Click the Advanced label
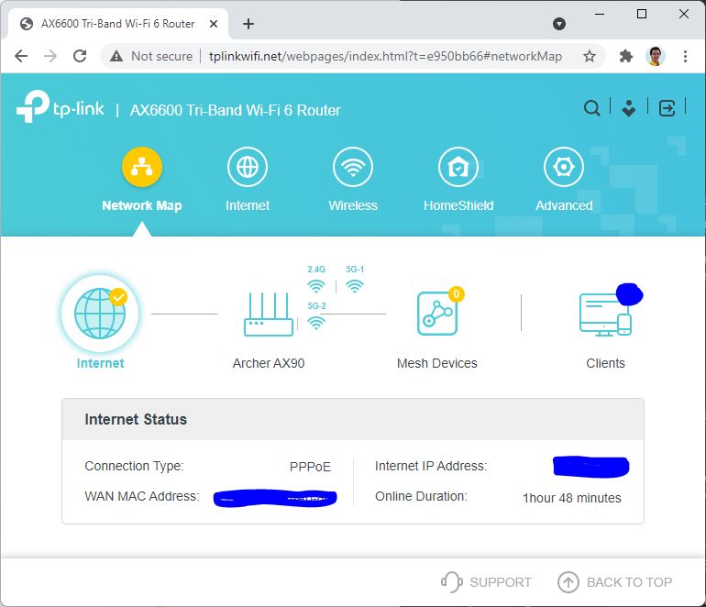The height and width of the screenshot is (607, 706). click(564, 205)
